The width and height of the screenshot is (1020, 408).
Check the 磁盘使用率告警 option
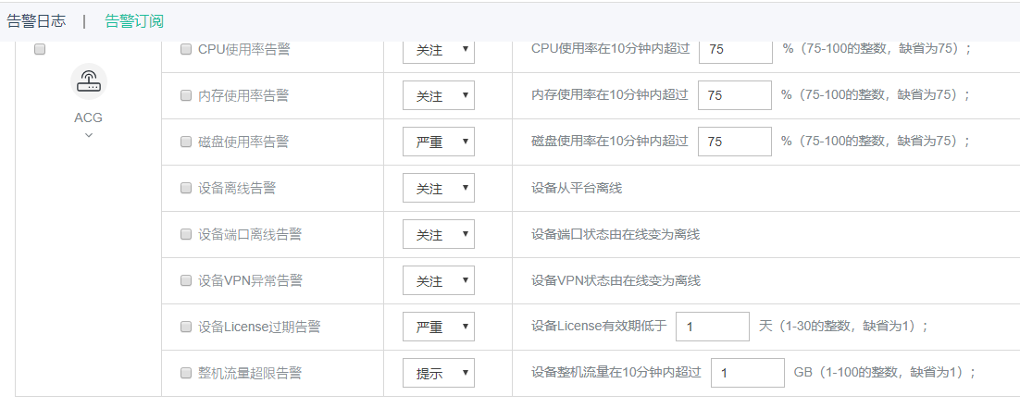click(186, 142)
